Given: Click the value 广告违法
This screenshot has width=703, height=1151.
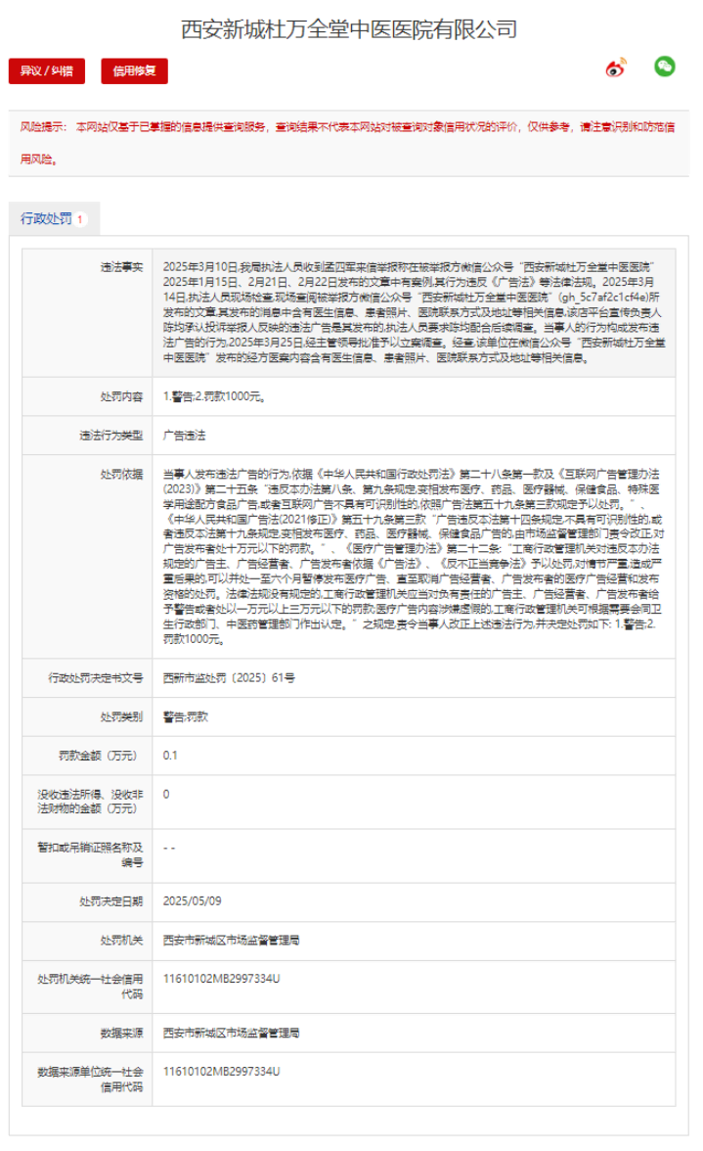Looking at the screenshot, I should pos(184,436).
